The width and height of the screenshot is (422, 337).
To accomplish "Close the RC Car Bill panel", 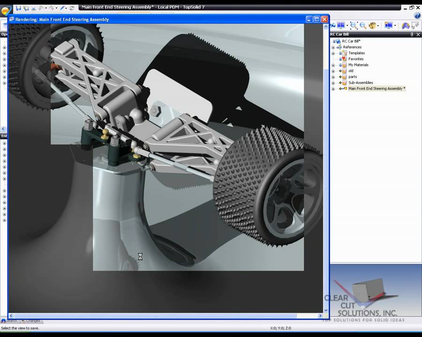I will coord(418,34).
